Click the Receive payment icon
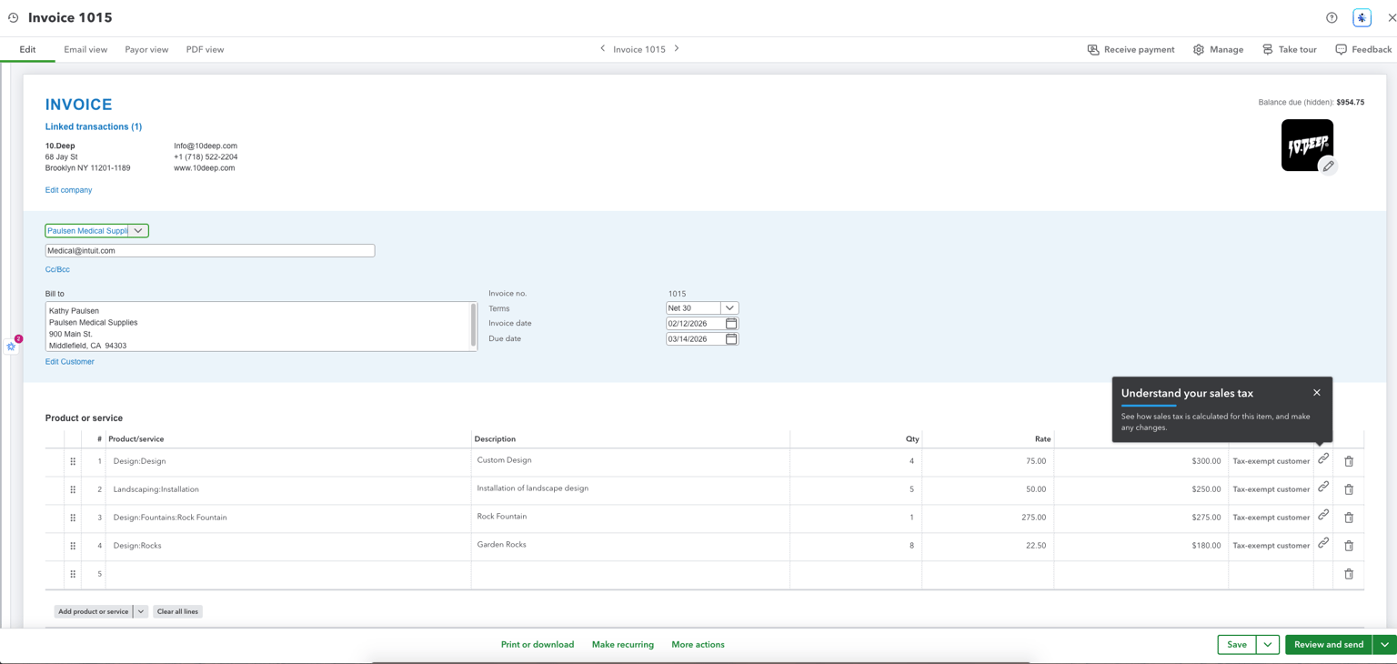 pyautogui.click(x=1093, y=49)
